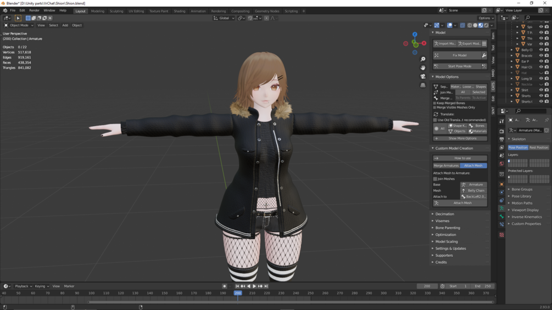Viewport: 552px width, 310px height.
Task: Toggle visibility of Long St object
Action: (542, 78)
